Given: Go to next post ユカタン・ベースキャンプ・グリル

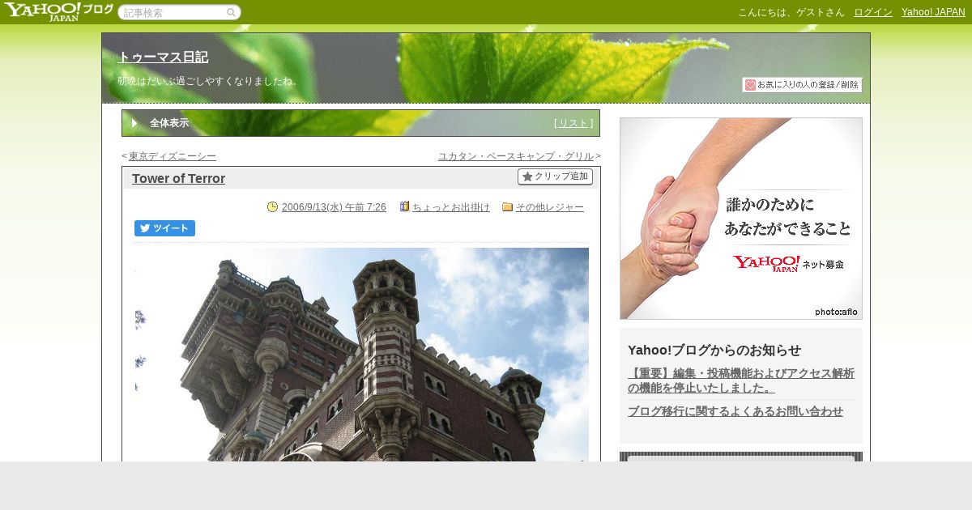Looking at the screenshot, I should [x=516, y=156].
